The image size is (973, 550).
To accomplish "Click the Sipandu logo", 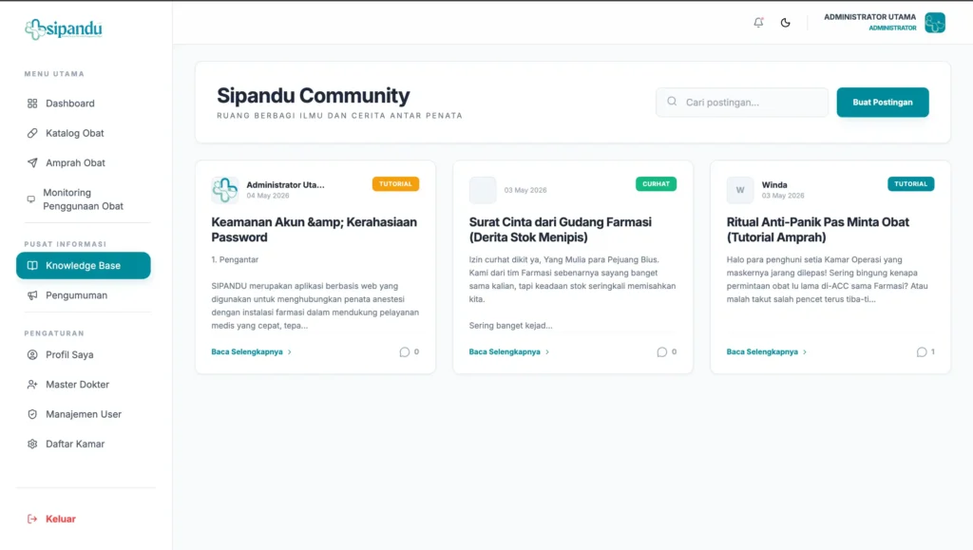I will (x=64, y=28).
